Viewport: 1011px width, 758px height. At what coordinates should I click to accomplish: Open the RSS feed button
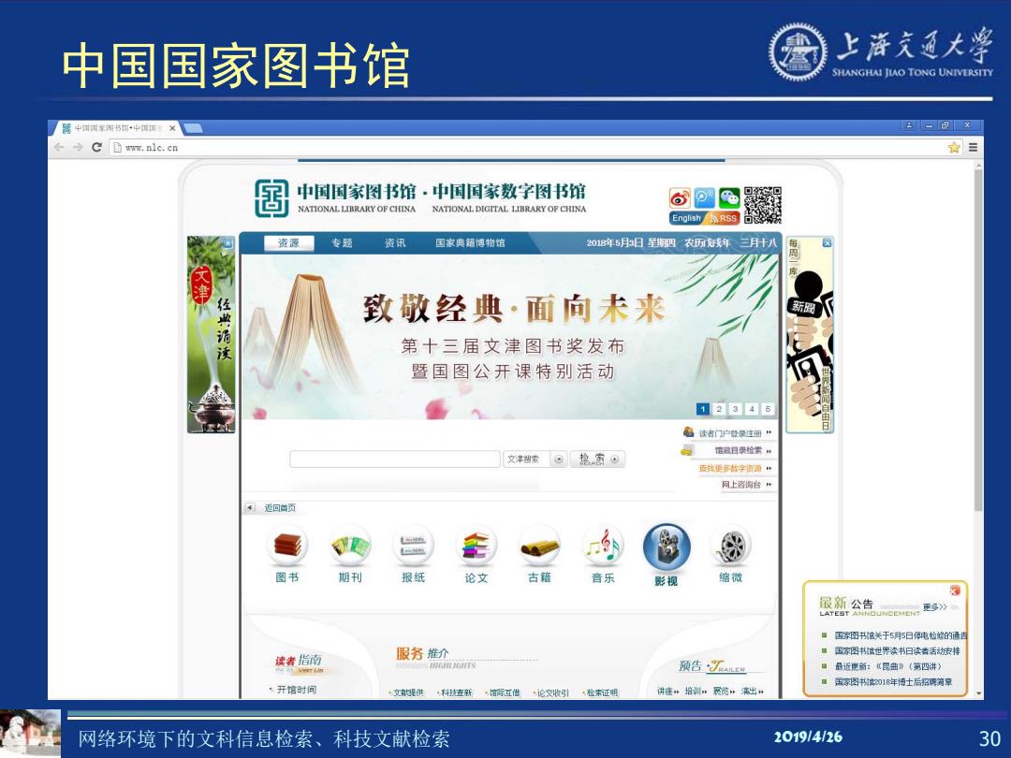click(x=724, y=218)
